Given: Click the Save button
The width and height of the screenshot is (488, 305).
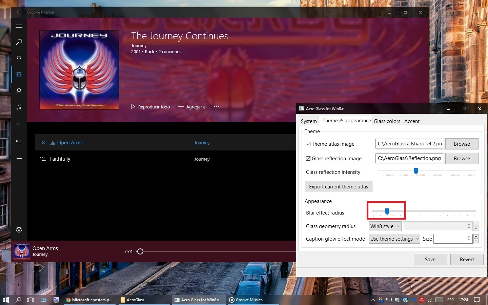Looking at the screenshot, I should tap(430, 260).
